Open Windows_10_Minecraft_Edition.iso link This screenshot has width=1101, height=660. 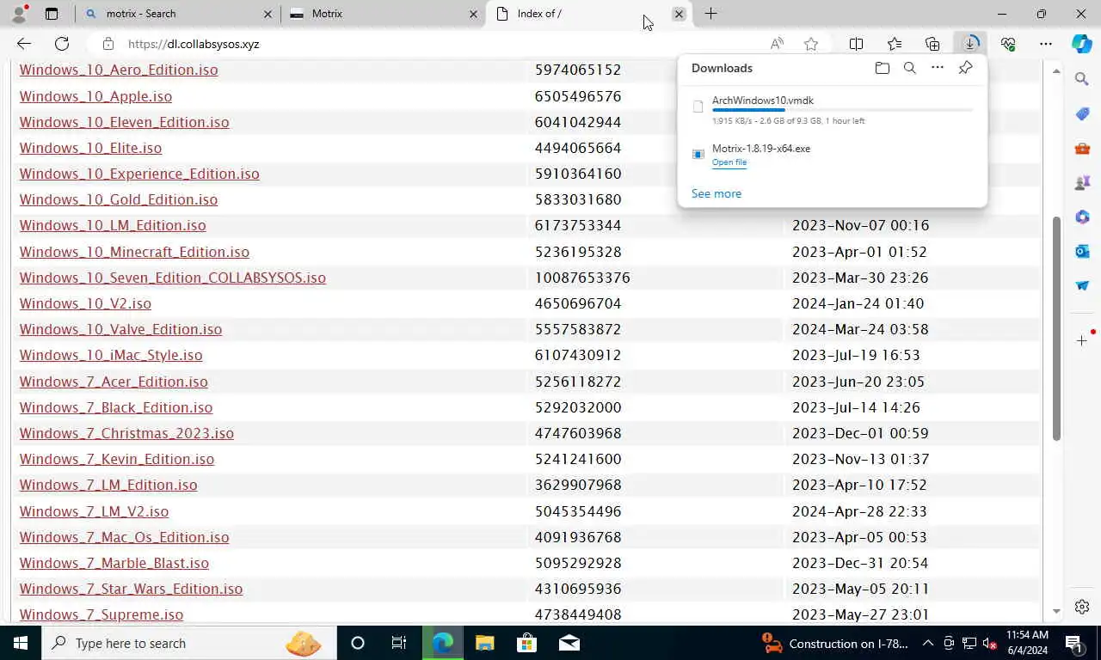134,252
